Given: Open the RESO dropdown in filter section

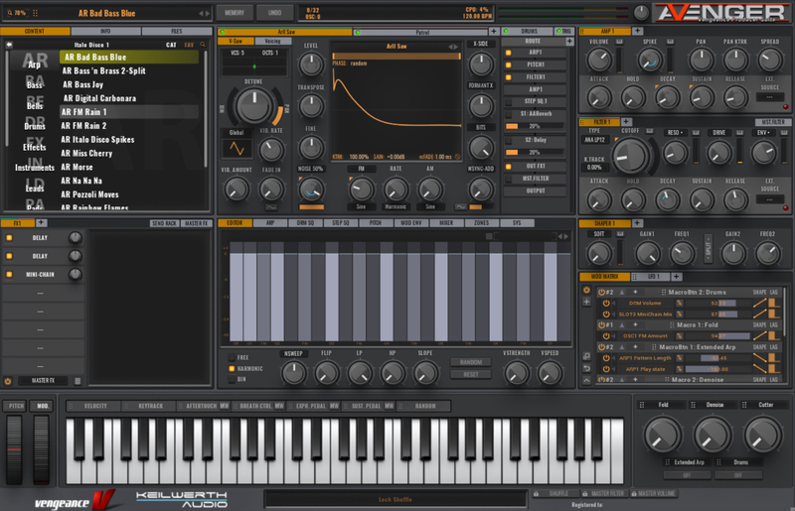Looking at the screenshot, I should pos(676,131).
